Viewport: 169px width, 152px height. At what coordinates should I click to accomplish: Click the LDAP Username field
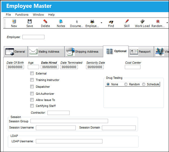click(x=69, y=141)
